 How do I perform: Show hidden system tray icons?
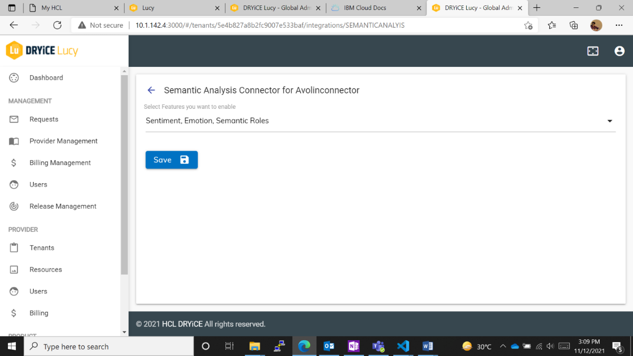pyautogui.click(x=503, y=346)
